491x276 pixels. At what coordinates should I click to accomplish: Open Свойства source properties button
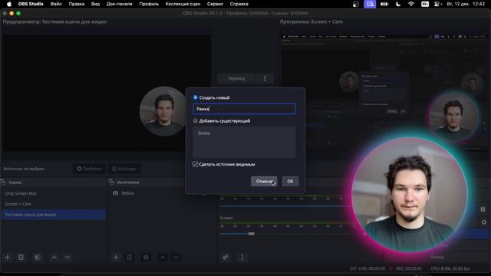[x=89, y=169]
